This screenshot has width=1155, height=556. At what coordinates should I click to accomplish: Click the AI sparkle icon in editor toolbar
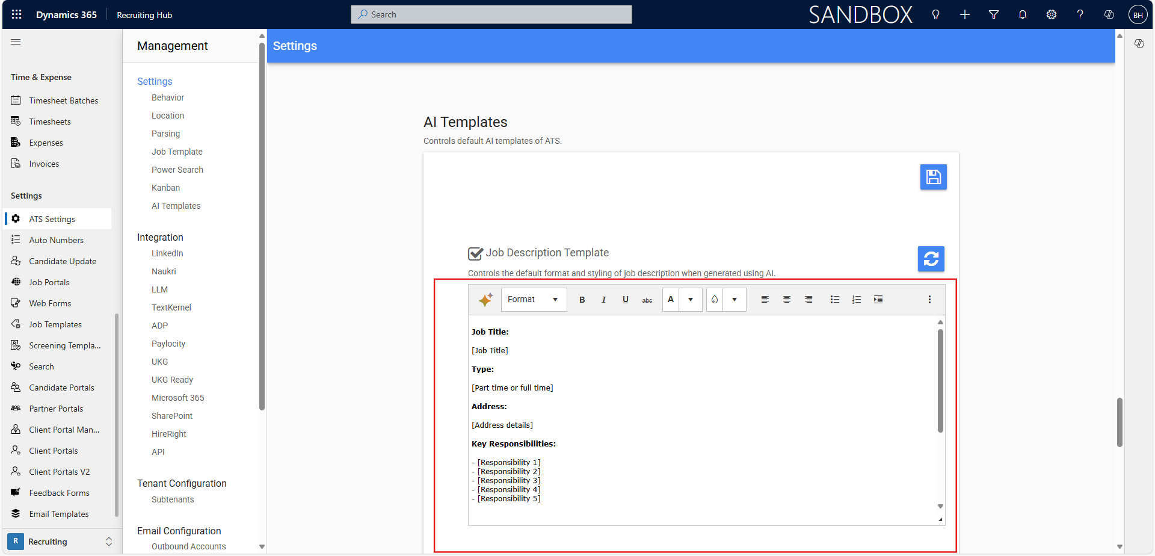coord(486,300)
